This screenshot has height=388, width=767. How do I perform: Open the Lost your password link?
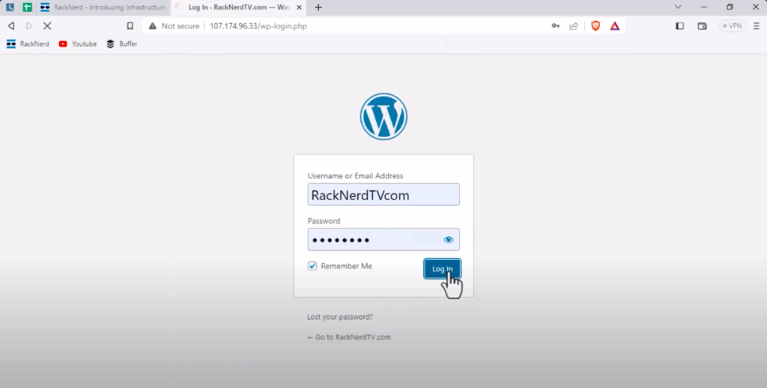pyautogui.click(x=340, y=317)
